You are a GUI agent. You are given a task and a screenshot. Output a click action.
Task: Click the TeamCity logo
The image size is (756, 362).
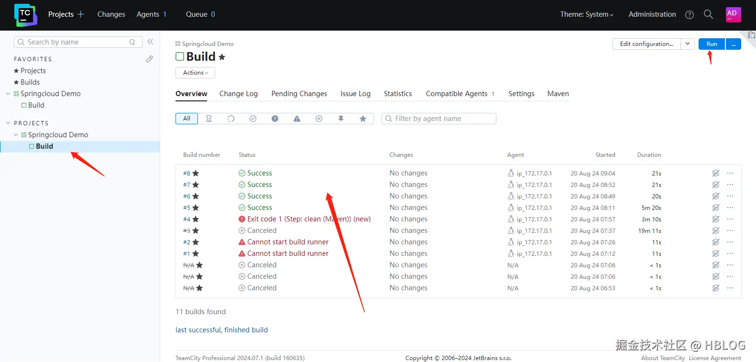tap(25, 15)
